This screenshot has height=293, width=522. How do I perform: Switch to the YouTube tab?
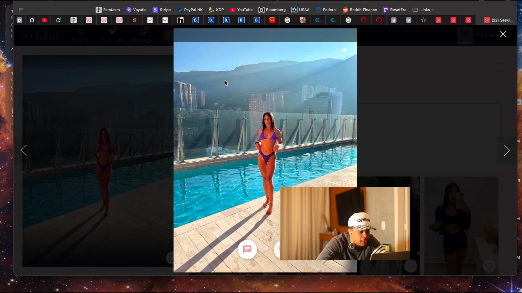(x=45, y=20)
